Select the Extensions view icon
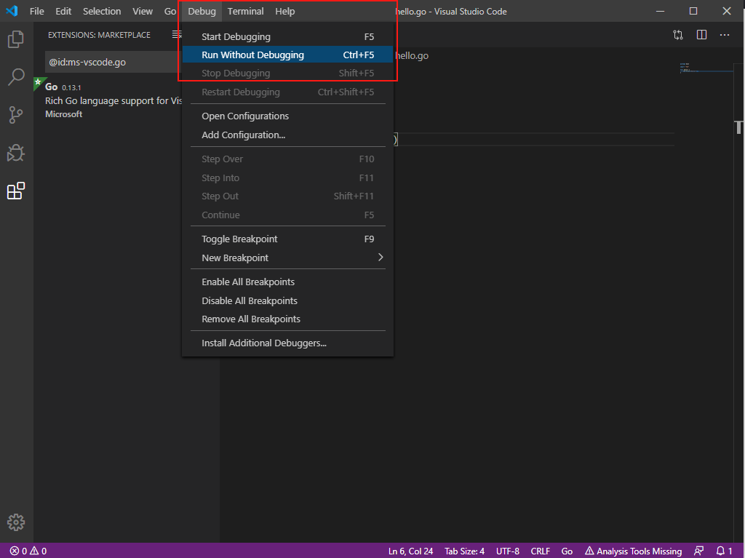The image size is (745, 558). 16,191
